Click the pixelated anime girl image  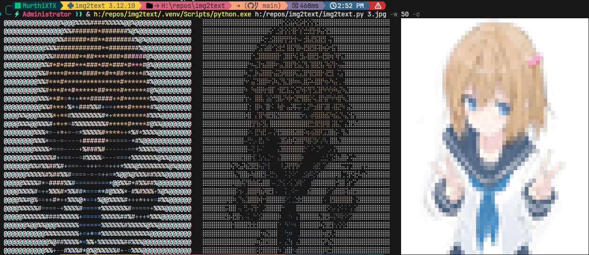click(x=495, y=136)
